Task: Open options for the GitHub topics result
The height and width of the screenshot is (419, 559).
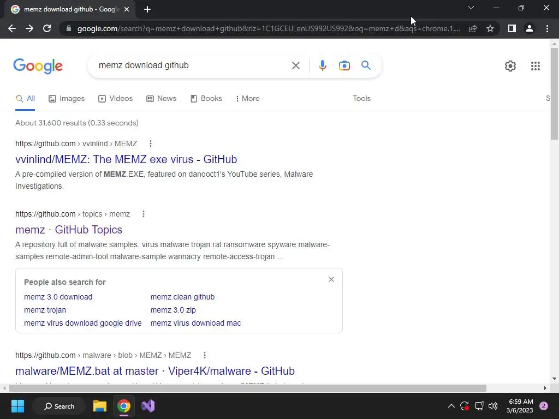Action: [144, 214]
